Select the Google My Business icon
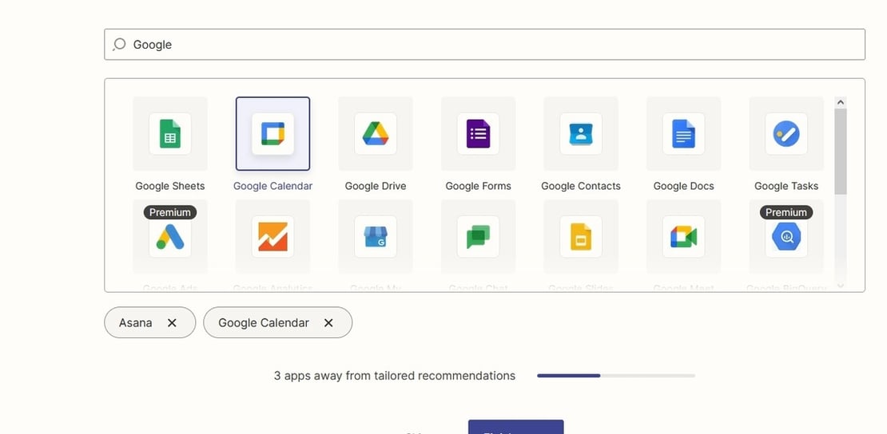 pos(375,237)
